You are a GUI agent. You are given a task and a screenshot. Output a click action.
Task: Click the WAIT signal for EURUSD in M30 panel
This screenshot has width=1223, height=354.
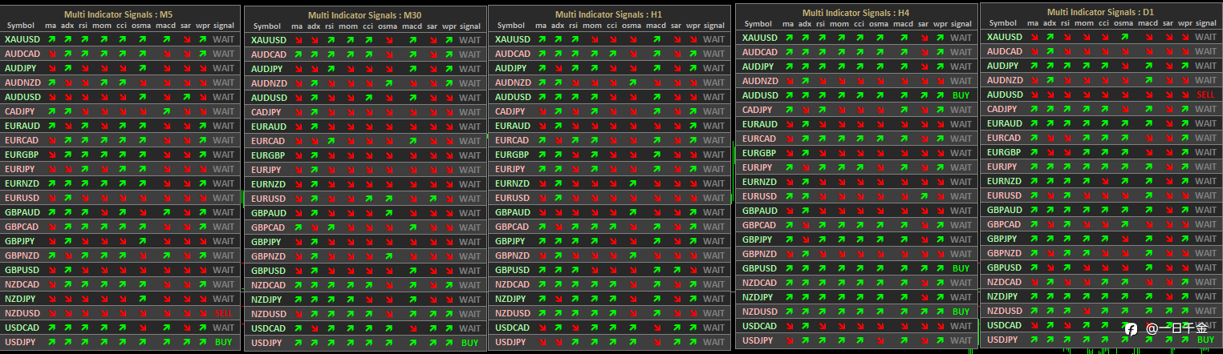click(x=470, y=199)
